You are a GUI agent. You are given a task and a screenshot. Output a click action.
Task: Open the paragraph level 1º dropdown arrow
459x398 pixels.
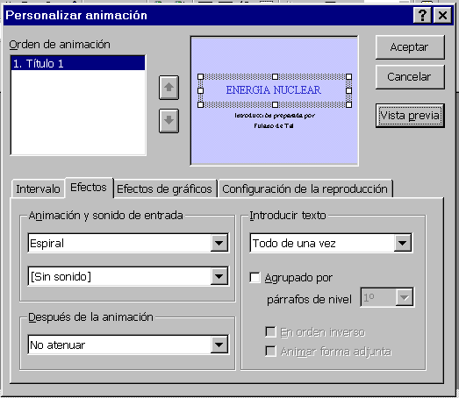tap(405, 297)
